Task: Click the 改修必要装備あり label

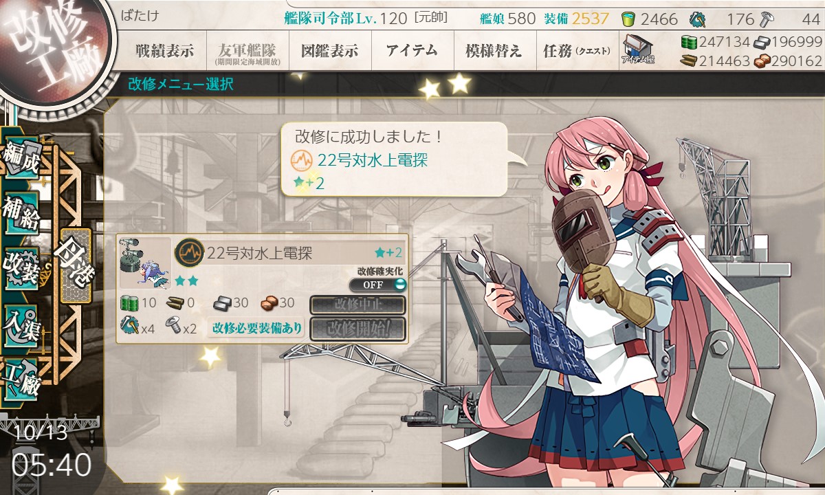Action: pyautogui.click(x=257, y=328)
